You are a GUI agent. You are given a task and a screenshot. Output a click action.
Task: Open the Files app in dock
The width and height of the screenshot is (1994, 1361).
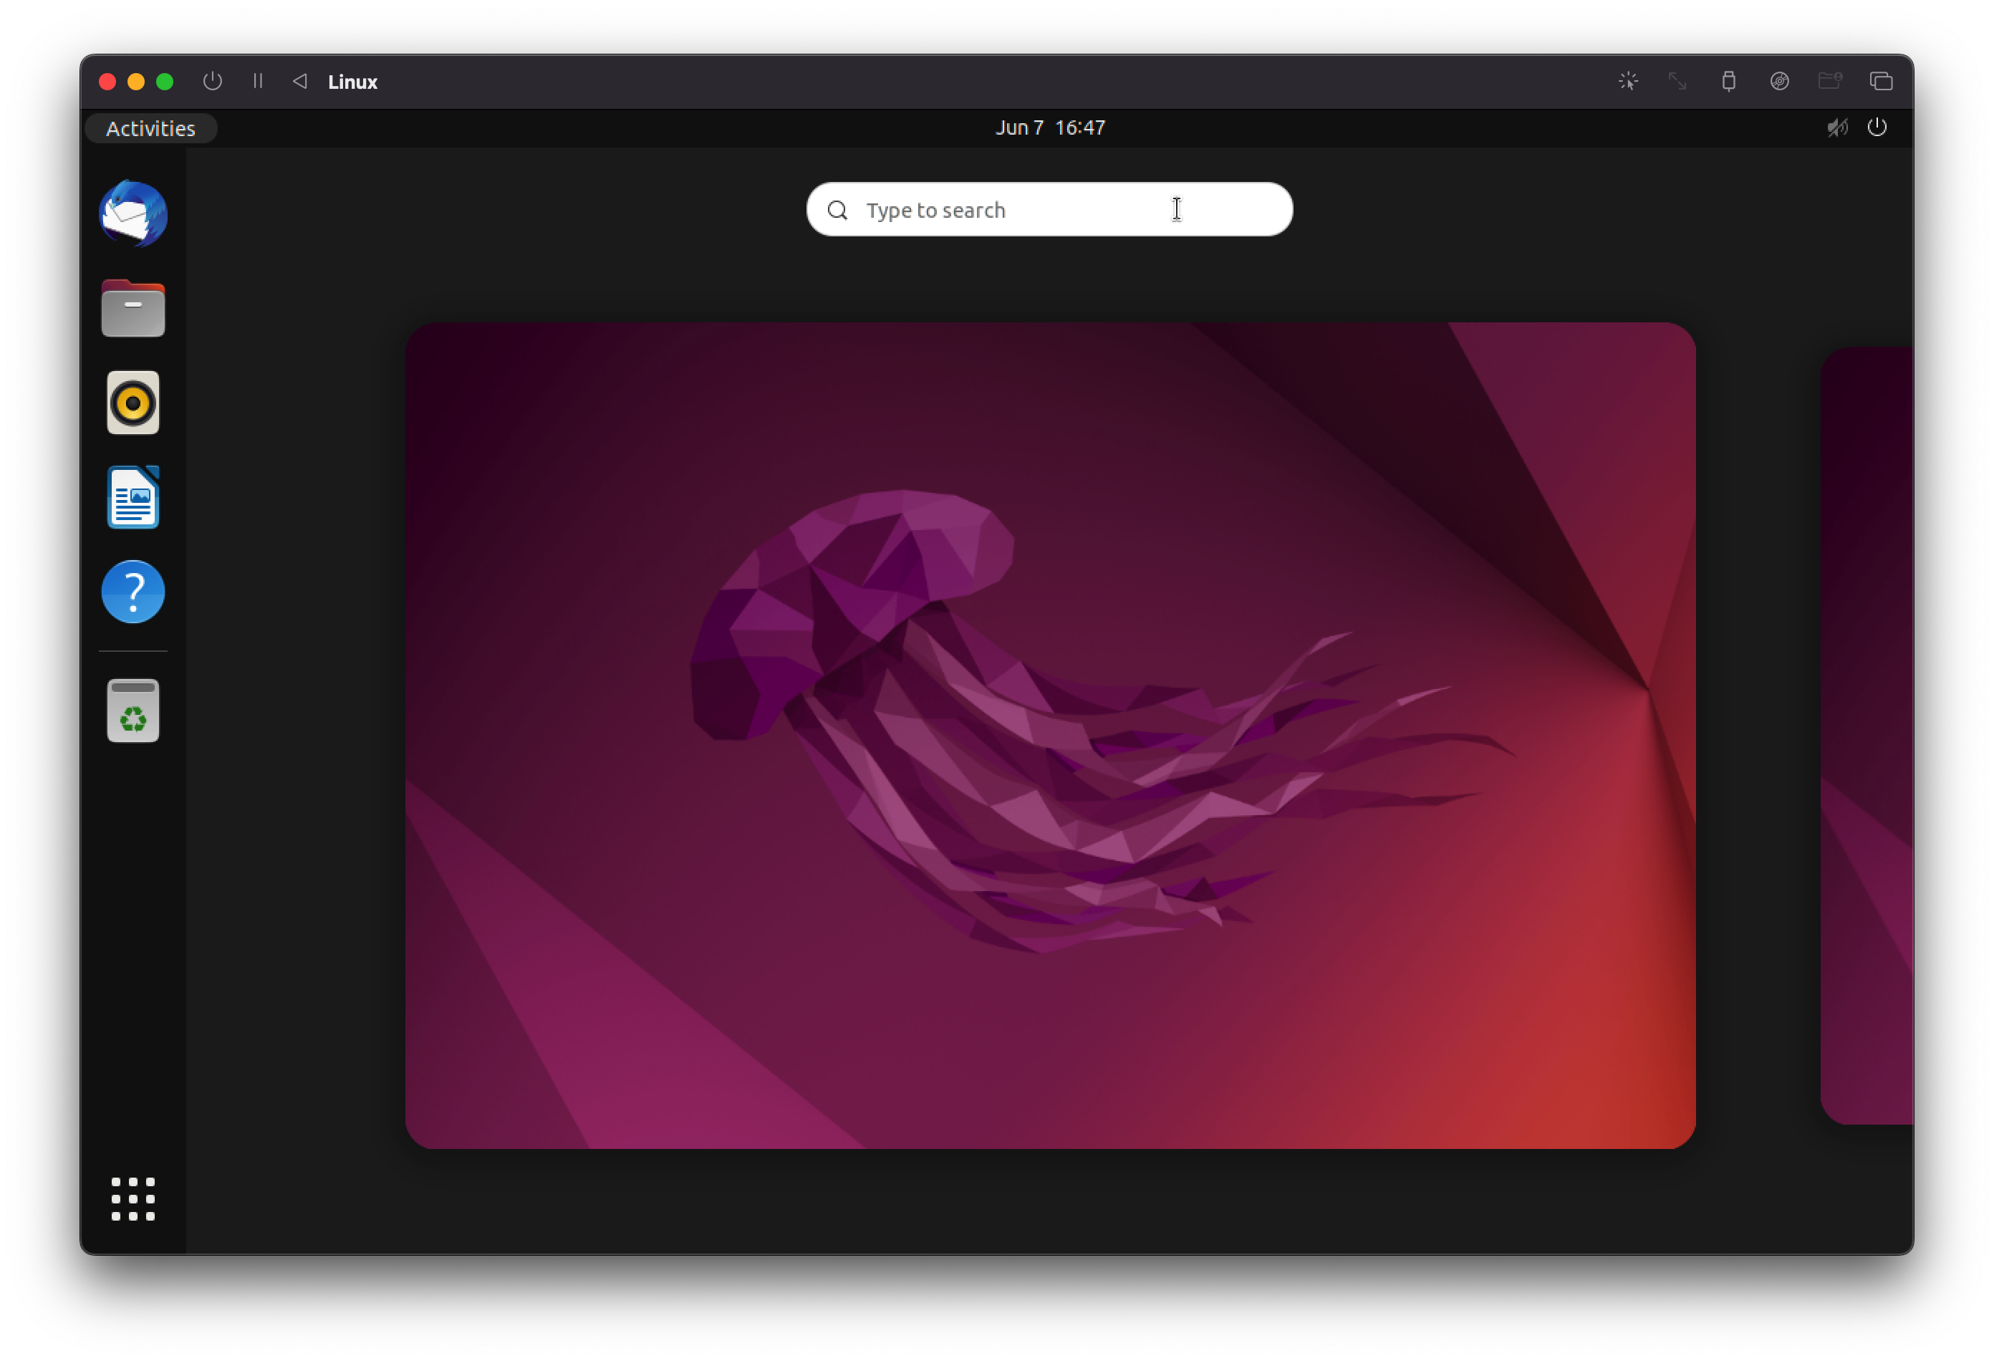click(133, 308)
